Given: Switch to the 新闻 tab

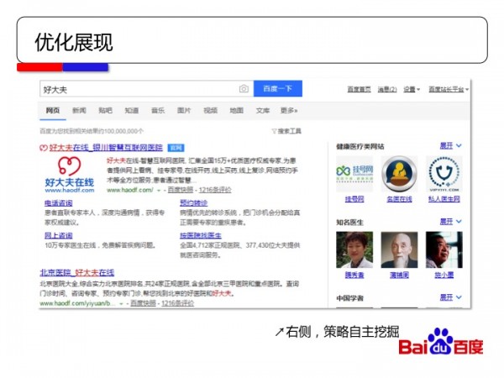Looking at the screenshot, I should (79, 110).
